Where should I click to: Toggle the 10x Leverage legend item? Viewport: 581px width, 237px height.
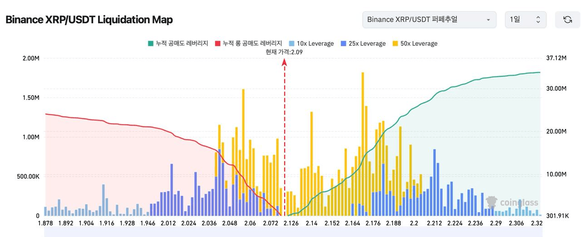pyautogui.click(x=311, y=44)
